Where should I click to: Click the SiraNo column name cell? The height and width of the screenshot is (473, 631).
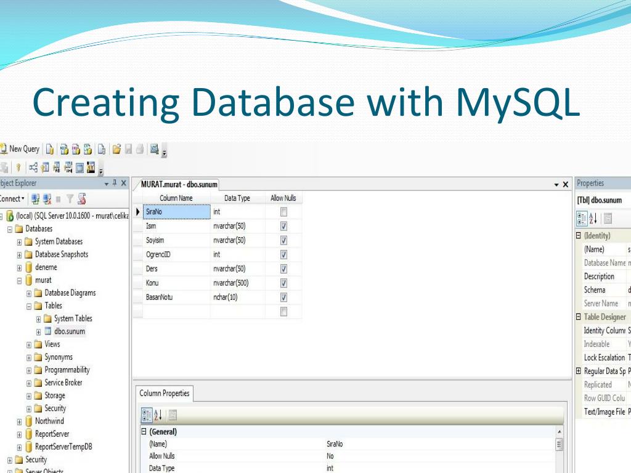(x=177, y=212)
